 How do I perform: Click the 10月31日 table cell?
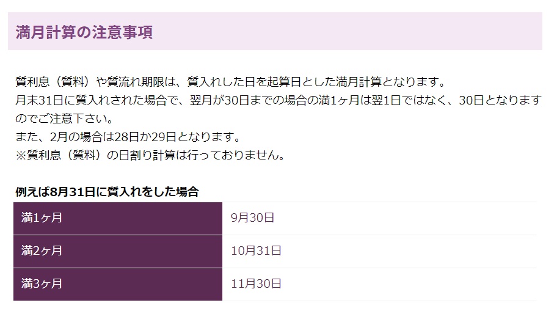coord(379,251)
